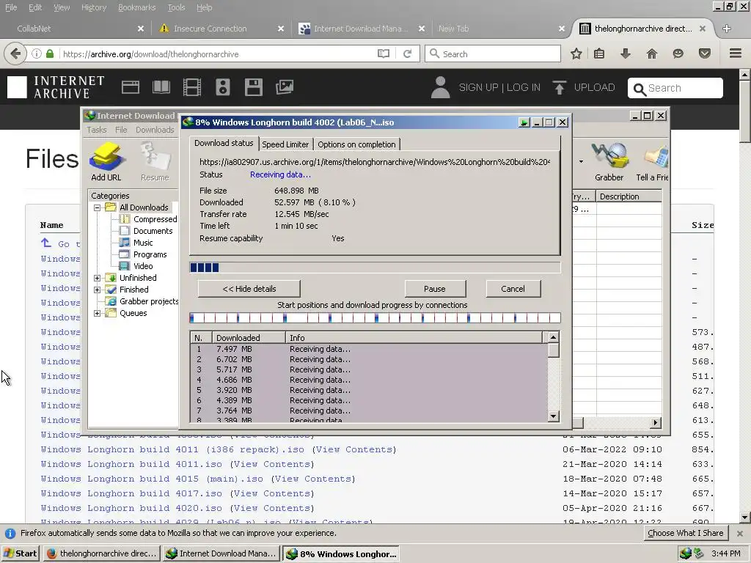Image resolution: width=751 pixels, height=563 pixels.
Task: Open dropdown arrow left of Grabber
Action: (581, 162)
